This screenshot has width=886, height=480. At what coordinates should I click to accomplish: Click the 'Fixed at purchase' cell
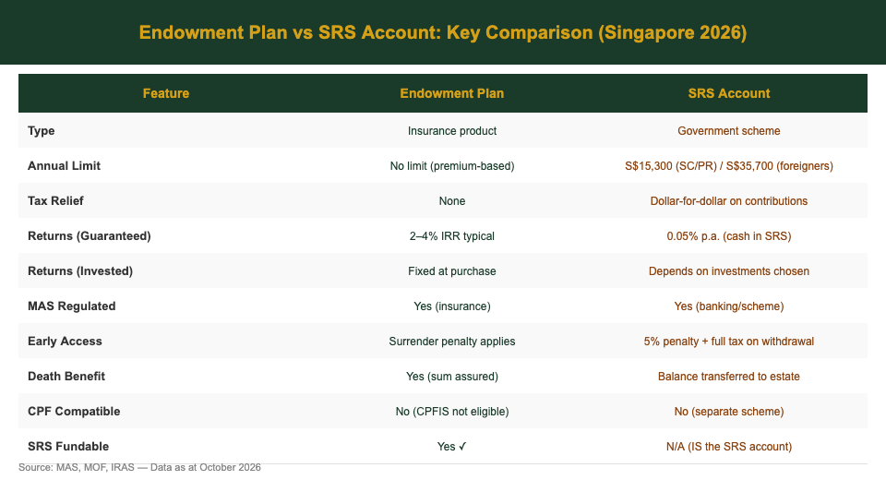[x=452, y=270]
